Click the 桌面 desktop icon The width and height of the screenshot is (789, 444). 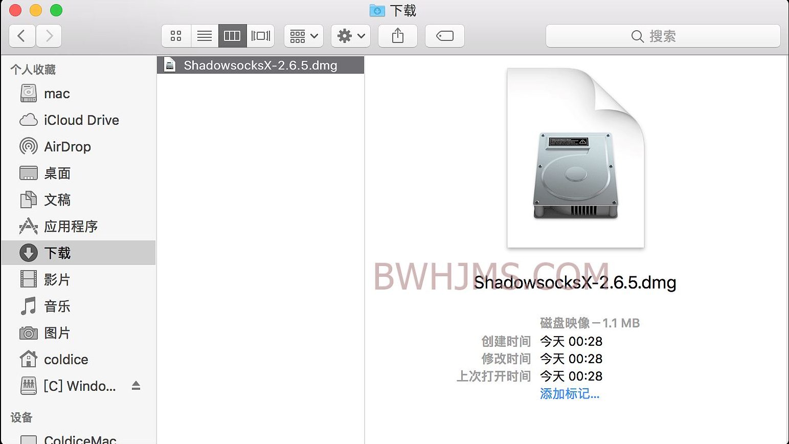tap(29, 173)
